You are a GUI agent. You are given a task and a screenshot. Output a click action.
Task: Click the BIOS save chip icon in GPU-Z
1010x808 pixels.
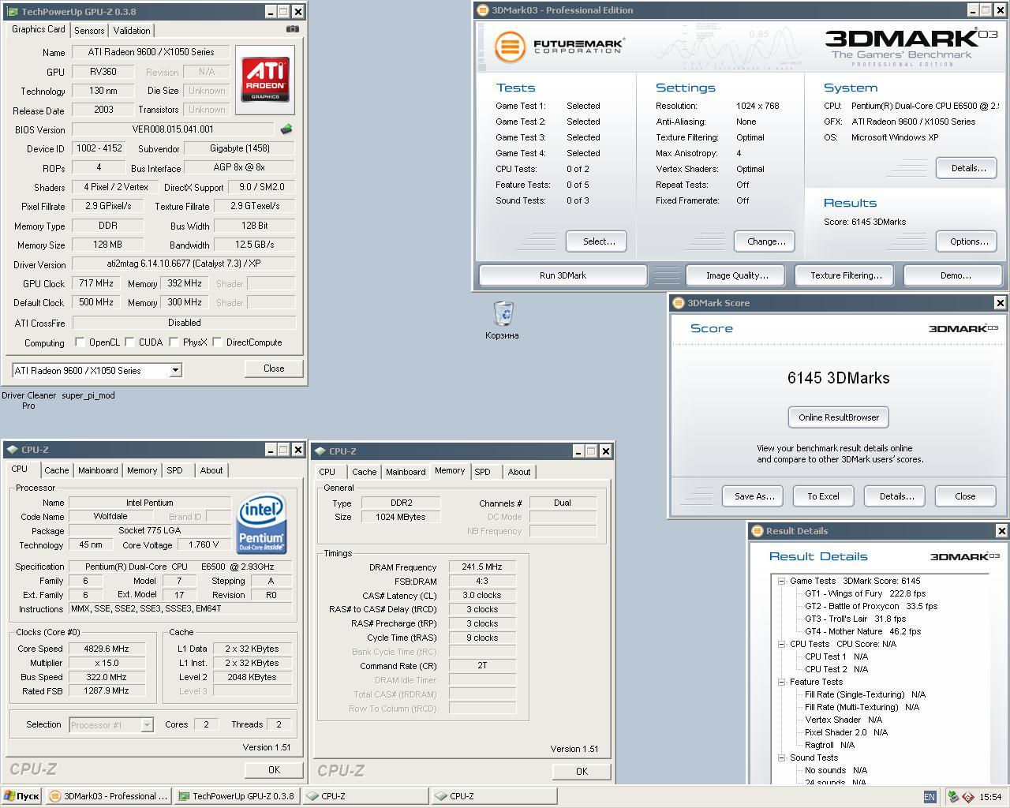(x=286, y=129)
